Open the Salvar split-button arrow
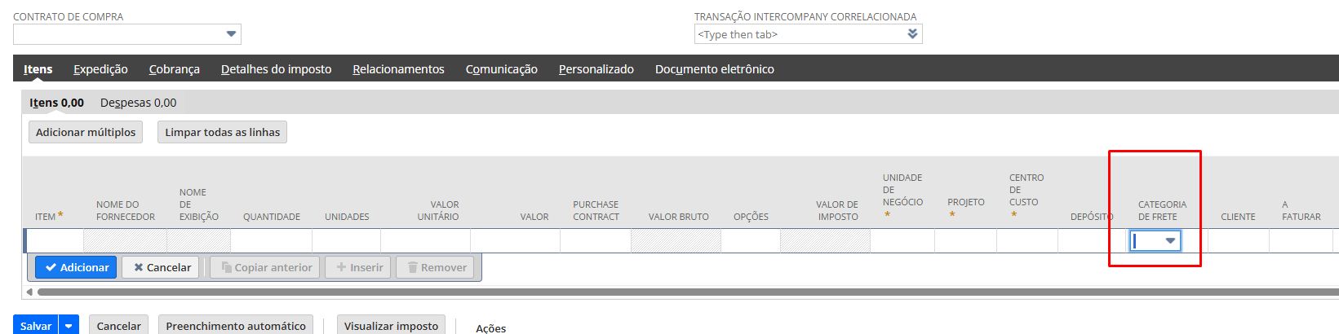This screenshot has width=1339, height=334. [69, 326]
